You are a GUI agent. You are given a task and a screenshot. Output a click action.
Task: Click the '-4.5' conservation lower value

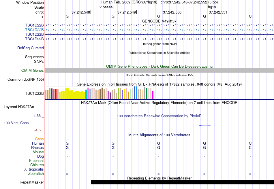pos(37,130)
